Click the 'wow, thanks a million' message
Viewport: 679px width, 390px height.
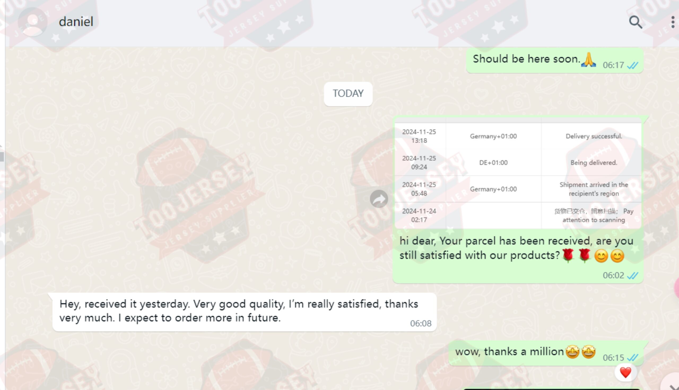[546, 353]
